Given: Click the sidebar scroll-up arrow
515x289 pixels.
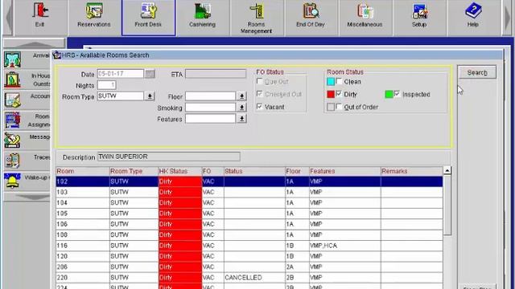Looking at the screenshot, I should pos(34,43).
